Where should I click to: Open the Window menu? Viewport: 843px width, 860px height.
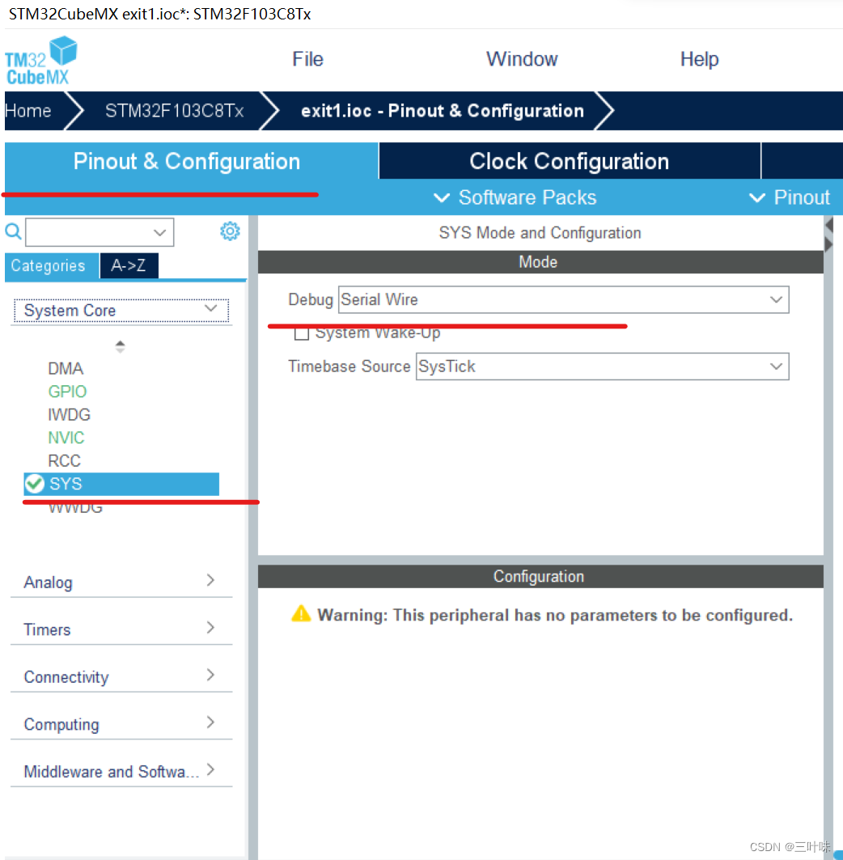[522, 59]
